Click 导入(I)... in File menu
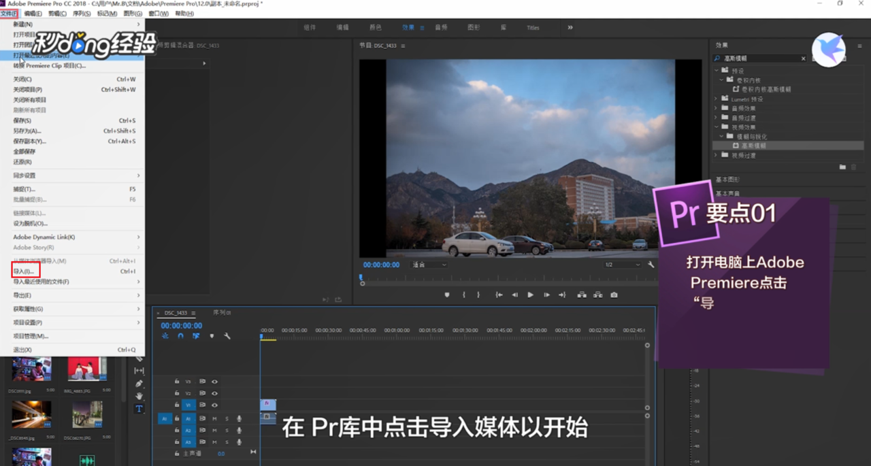Viewport: 871px width, 466px height. (x=72, y=271)
